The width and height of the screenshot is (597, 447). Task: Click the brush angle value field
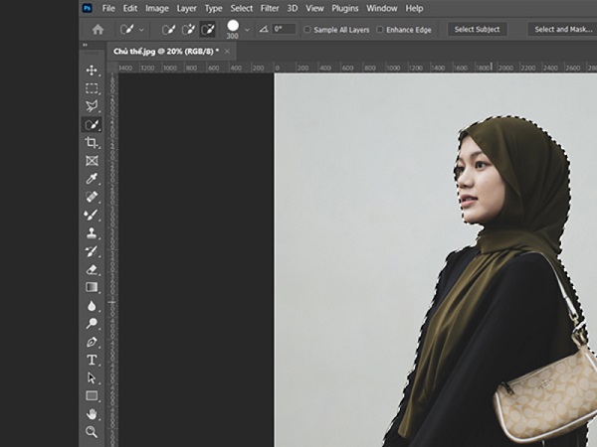[x=284, y=29]
